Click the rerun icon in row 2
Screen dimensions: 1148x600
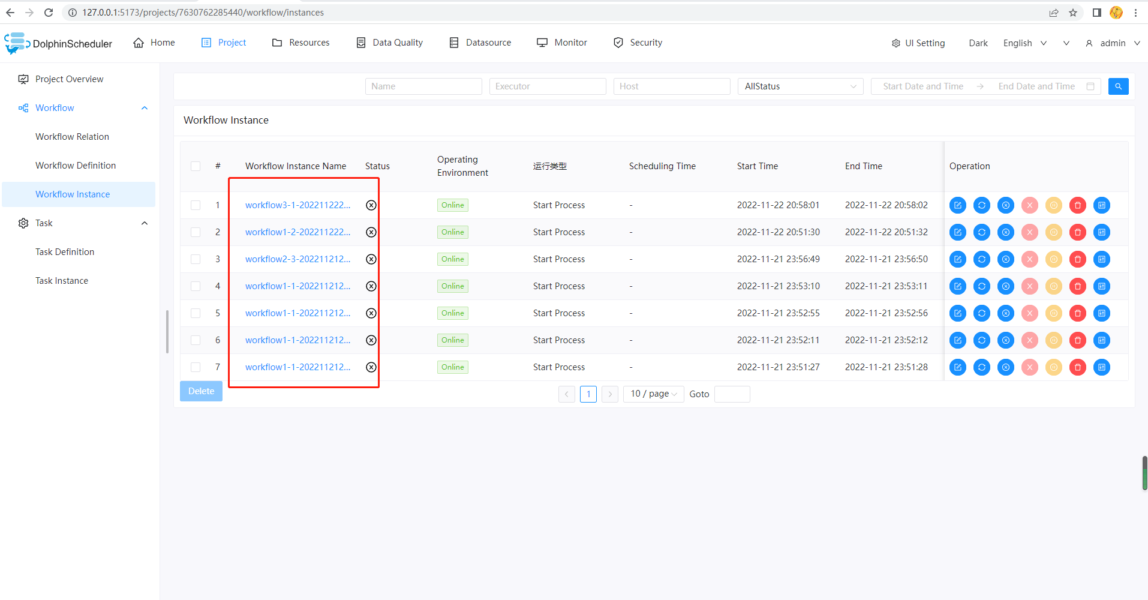pyautogui.click(x=982, y=232)
